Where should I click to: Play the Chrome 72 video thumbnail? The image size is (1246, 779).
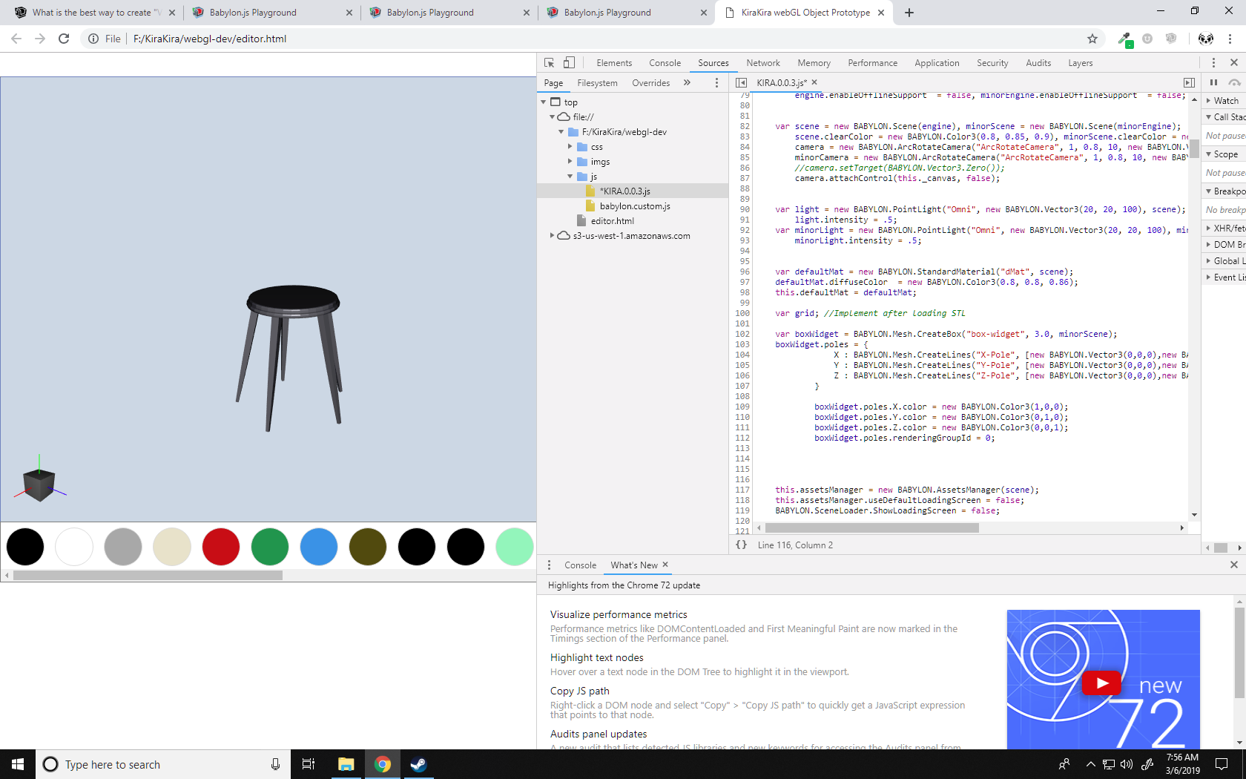[x=1101, y=683]
